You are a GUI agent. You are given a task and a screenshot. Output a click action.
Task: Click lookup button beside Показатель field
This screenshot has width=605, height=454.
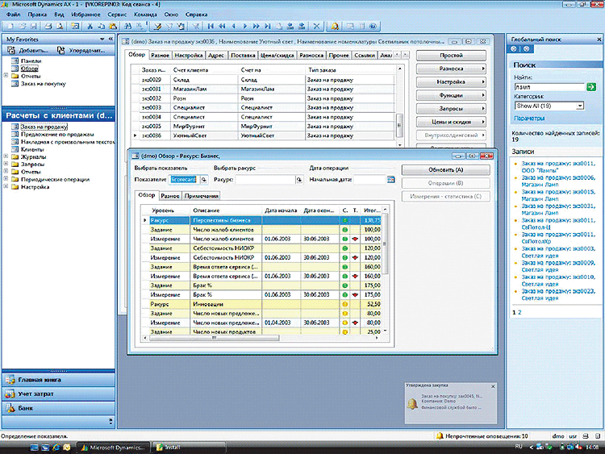(204, 179)
